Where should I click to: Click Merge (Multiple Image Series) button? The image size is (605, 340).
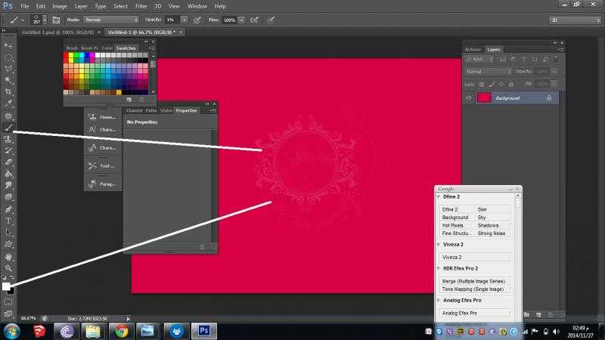click(x=475, y=281)
